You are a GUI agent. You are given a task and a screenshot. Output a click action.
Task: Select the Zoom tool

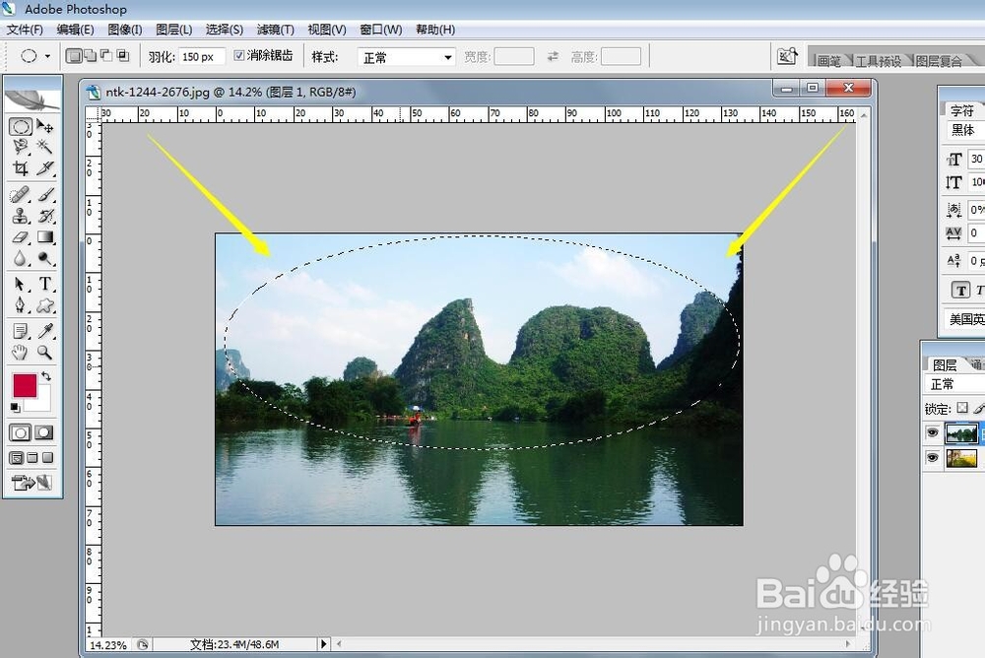click(x=44, y=352)
